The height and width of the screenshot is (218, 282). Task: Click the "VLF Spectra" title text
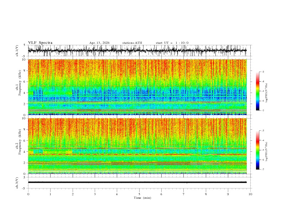(x=40, y=43)
